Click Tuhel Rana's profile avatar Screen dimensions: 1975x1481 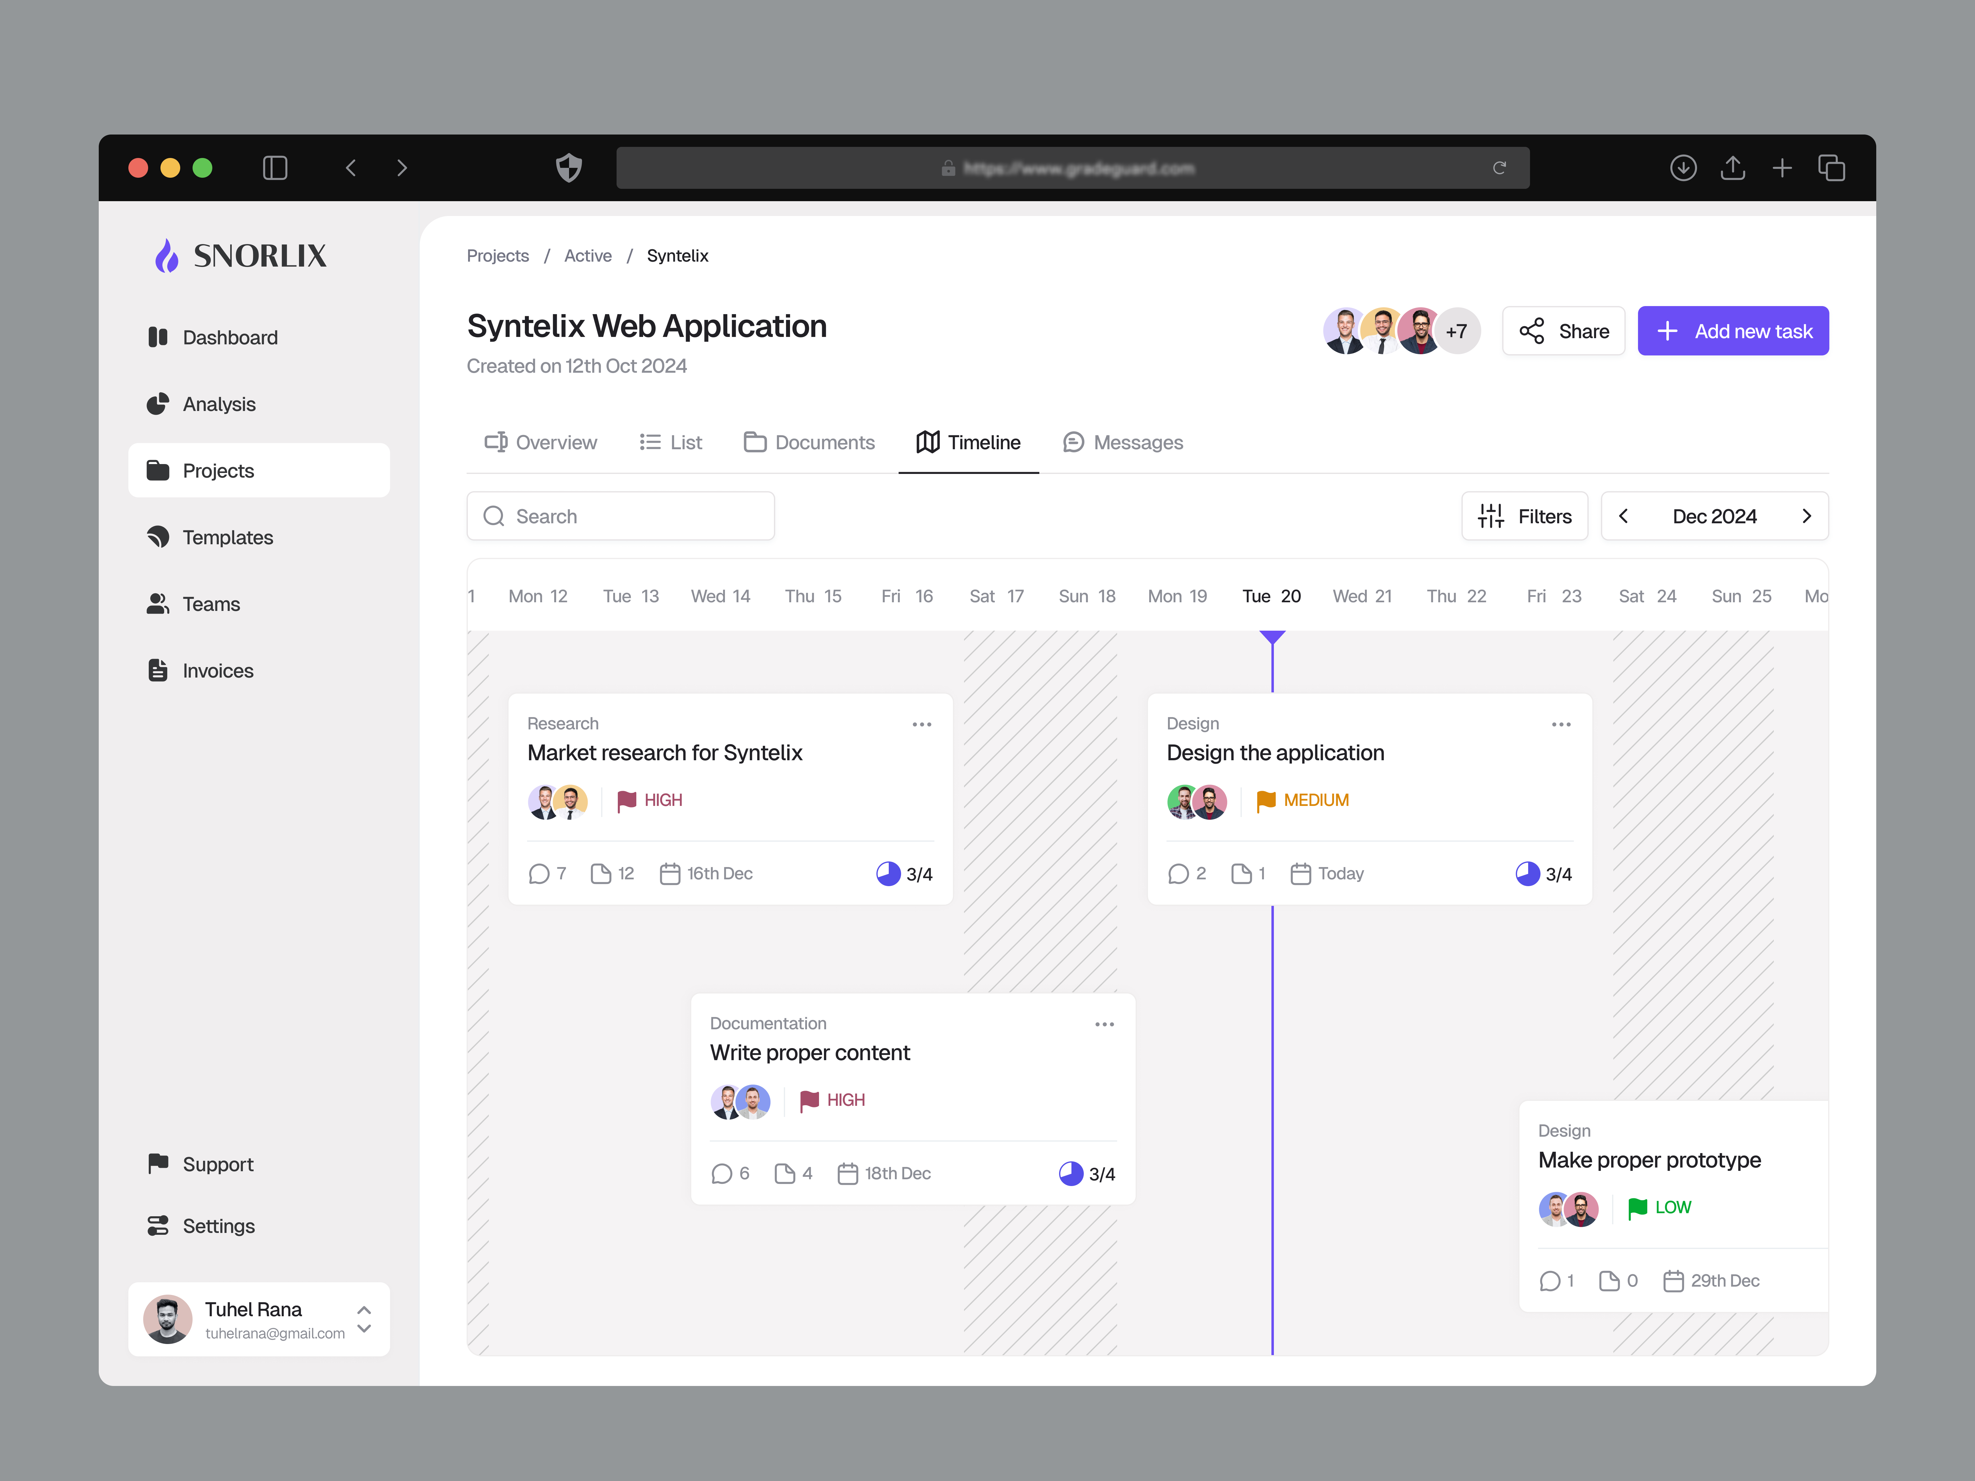pyautogui.click(x=168, y=1319)
